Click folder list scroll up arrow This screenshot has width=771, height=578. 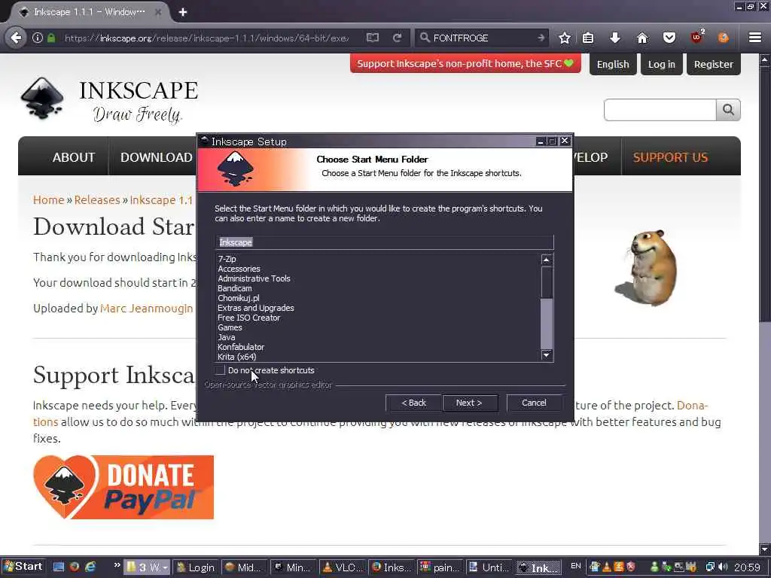[547, 260]
